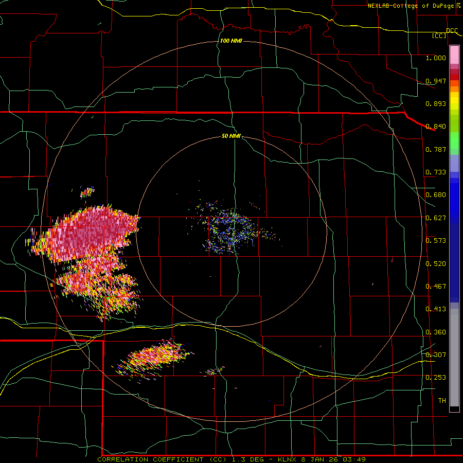
Task: Click the CORRELATION COEFFICIENT (CC) caption text
Action: click(162, 459)
